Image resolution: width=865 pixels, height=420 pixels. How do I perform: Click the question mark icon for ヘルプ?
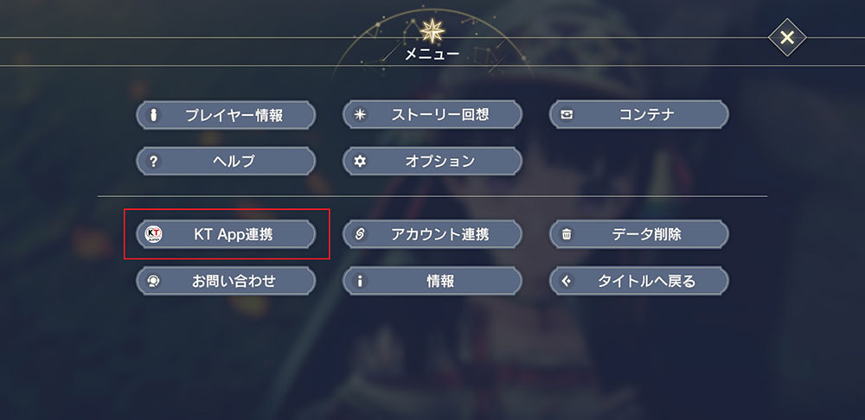pyautogui.click(x=154, y=161)
